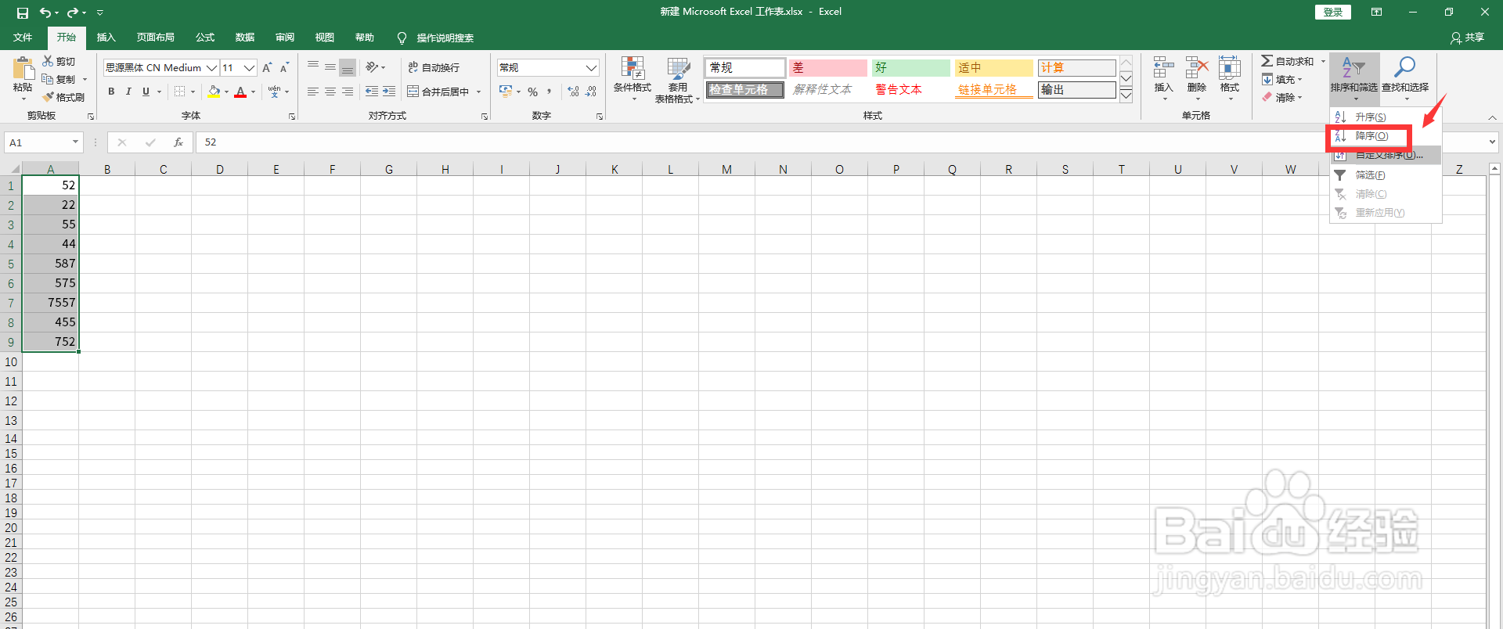Click the Insert Function fx icon

tap(178, 142)
